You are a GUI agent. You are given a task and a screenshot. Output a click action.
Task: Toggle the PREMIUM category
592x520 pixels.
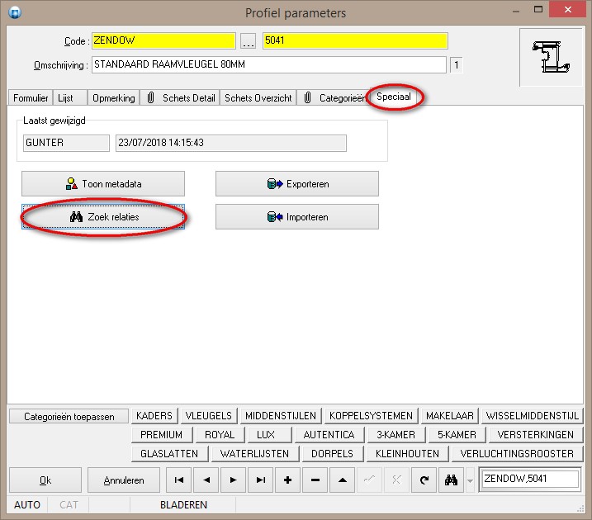pos(162,435)
